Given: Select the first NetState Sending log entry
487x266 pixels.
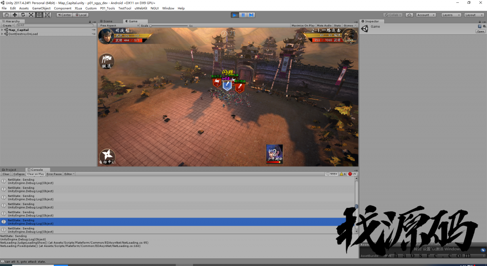Looking at the screenshot, I should (177, 181).
